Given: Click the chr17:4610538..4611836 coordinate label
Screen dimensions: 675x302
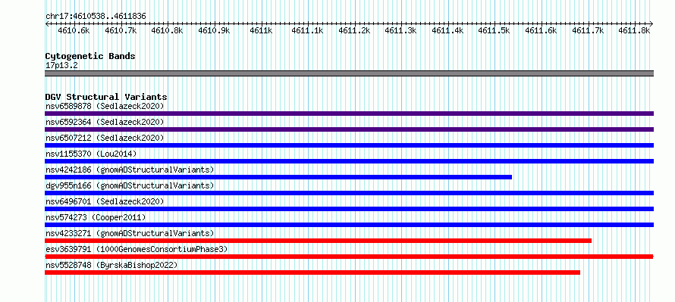Looking at the screenshot, I should click(96, 17).
